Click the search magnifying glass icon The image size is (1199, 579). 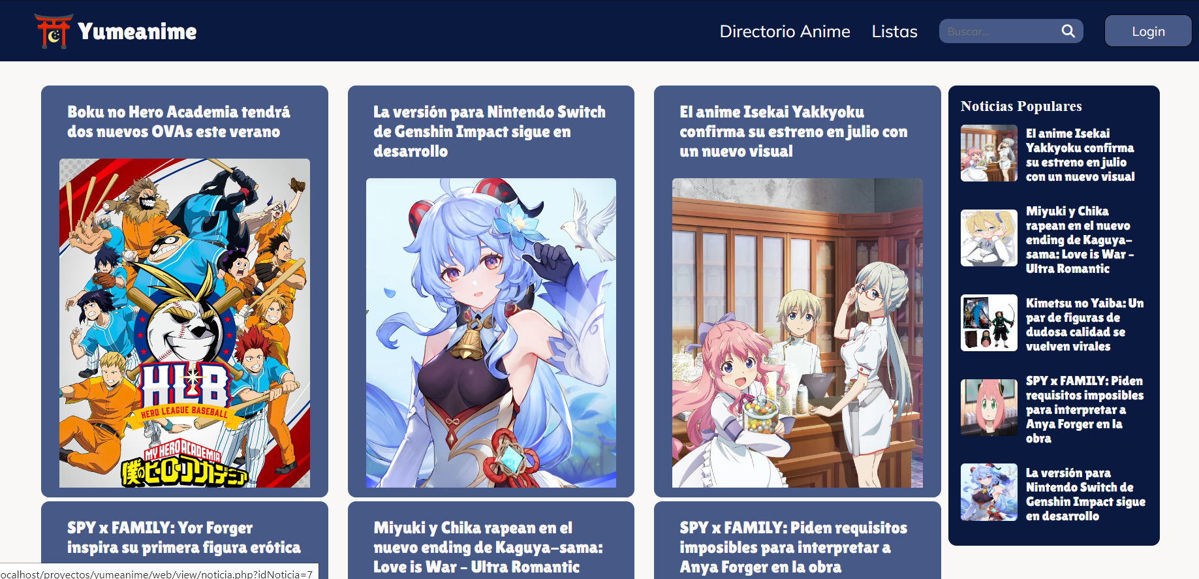point(1068,31)
